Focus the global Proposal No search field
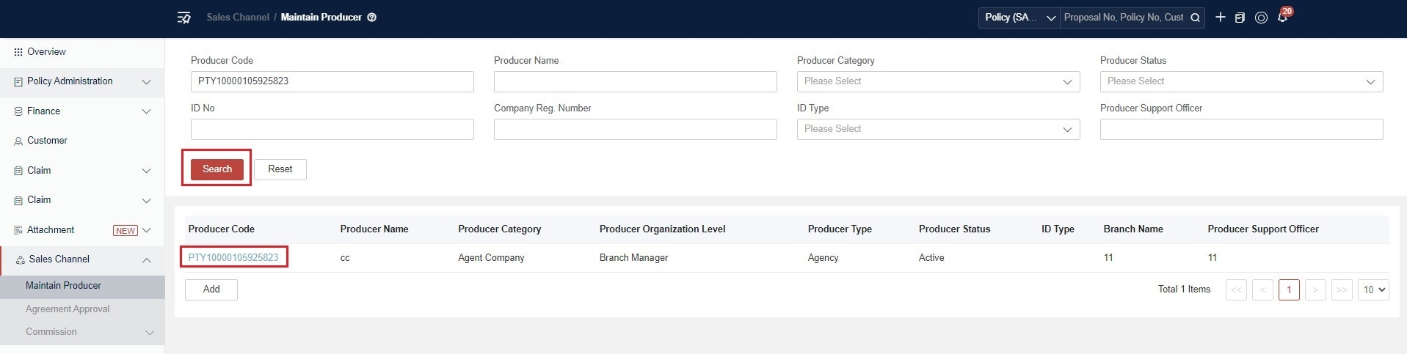Viewport: 1407px width, 354px height. 1123,18
